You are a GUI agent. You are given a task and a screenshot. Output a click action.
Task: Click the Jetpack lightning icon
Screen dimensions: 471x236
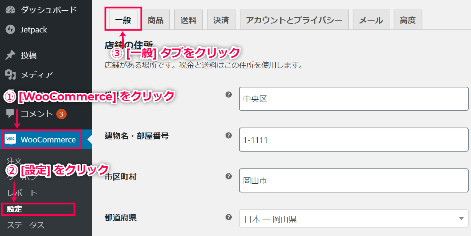click(10, 29)
